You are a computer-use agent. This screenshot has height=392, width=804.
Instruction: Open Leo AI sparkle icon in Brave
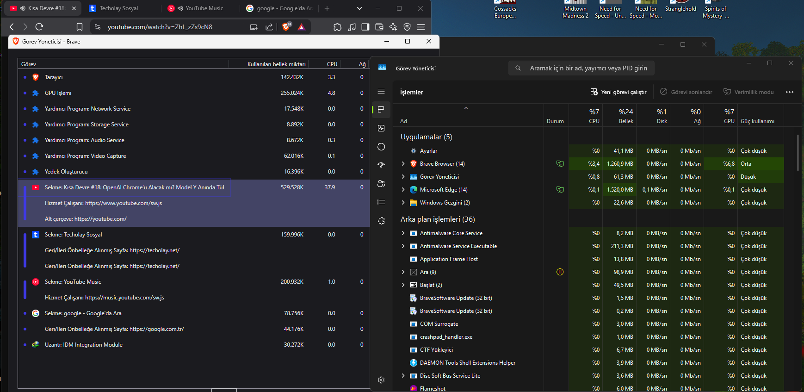point(393,27)
